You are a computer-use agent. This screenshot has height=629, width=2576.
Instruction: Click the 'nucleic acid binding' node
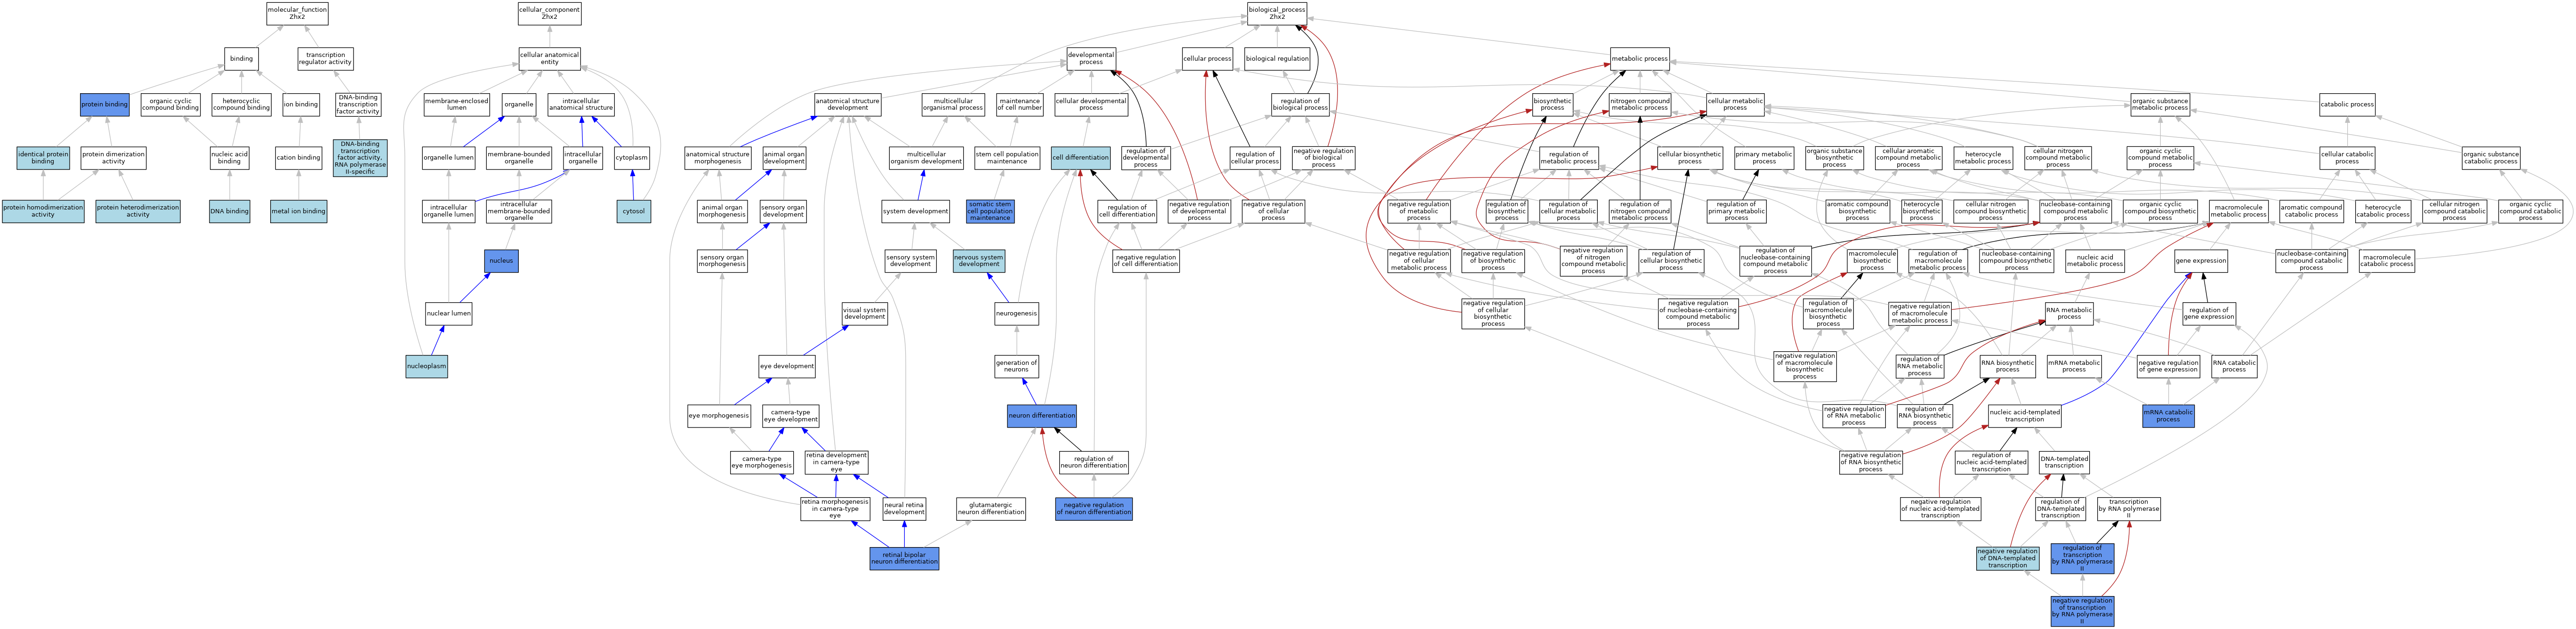pos(229,158)
